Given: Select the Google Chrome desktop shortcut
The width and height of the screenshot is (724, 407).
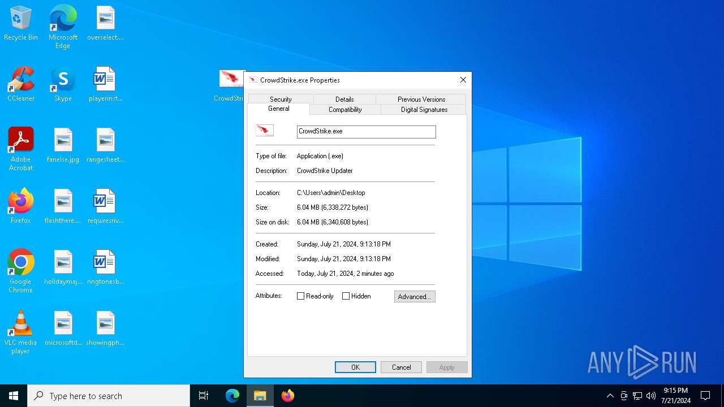Looking at the screenshot, I should click(21, 271).
